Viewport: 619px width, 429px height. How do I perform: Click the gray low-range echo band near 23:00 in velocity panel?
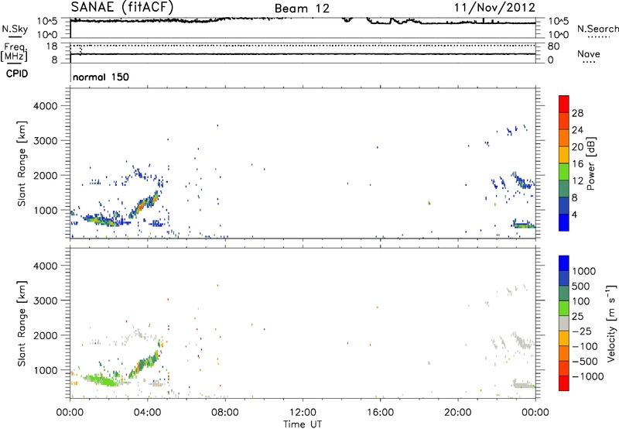click(x=524, y=384)
